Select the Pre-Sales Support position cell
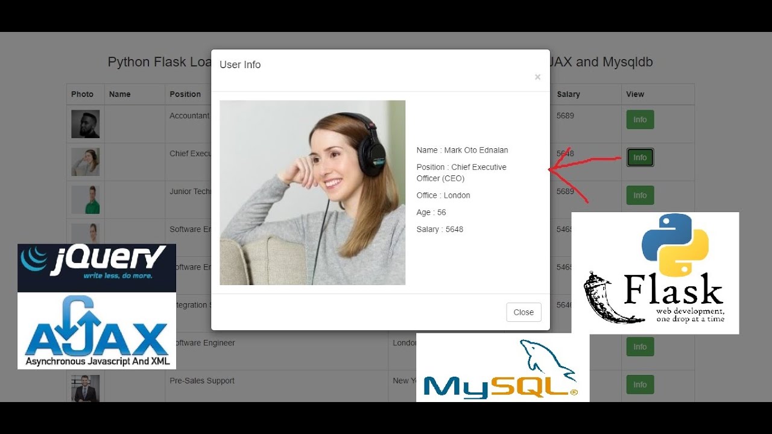The image size is (772, 434). pos(202,381)
